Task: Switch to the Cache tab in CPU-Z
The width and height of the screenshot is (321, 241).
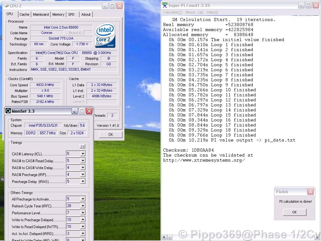Action: coord(24,14)
